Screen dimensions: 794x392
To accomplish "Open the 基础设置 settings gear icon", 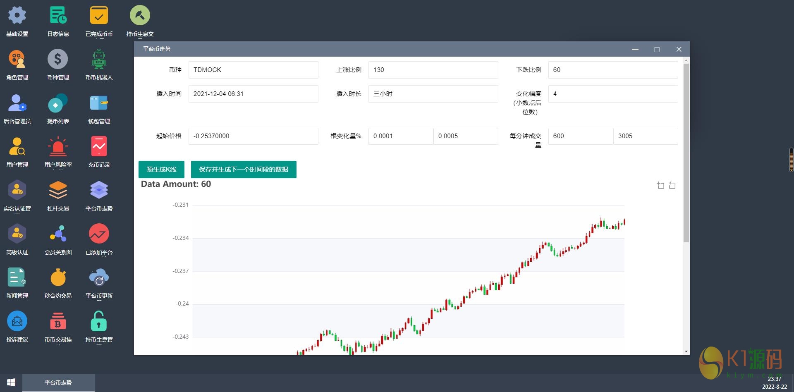I will tap(17, 16).
